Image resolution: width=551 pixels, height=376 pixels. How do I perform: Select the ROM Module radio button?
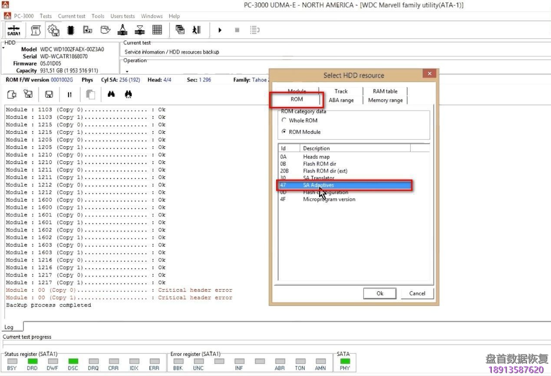pyautogui.click(x=284, y=132)
